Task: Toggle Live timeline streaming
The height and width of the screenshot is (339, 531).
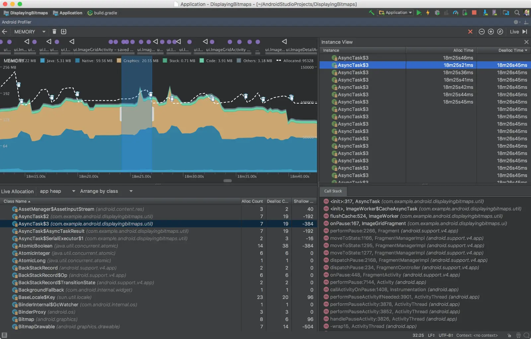Action: pos(518,31)
